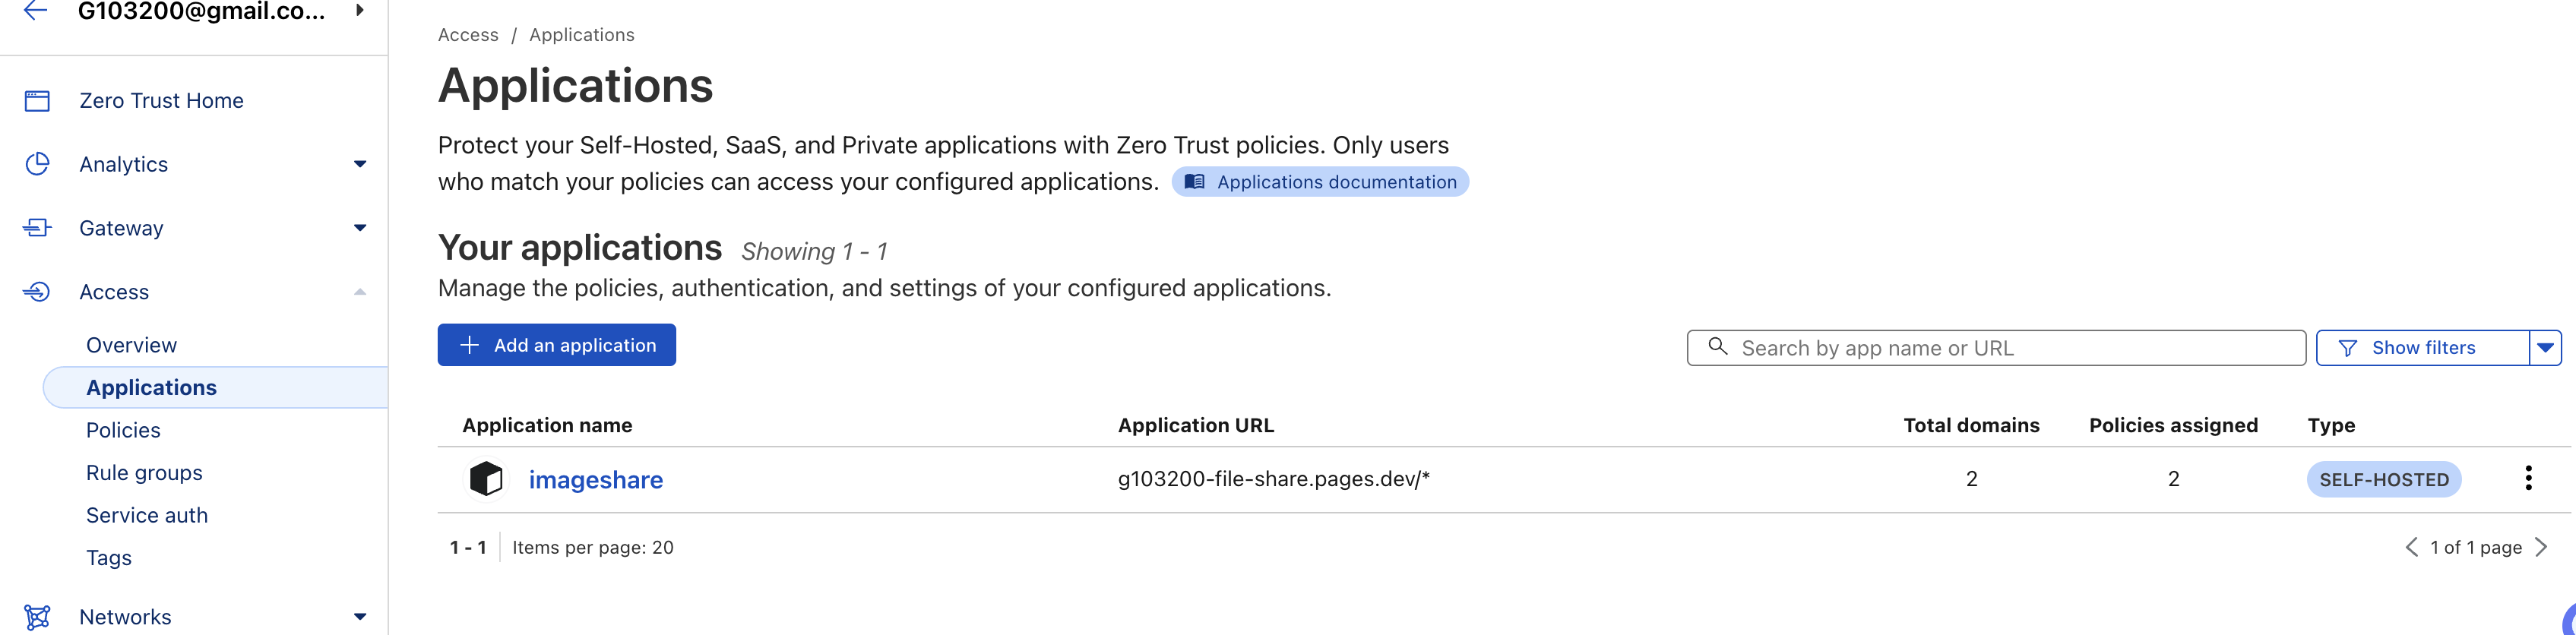Image resolution: width=2576 pixels, height=635 pixels.
Task: Click the funnel filter icon
Action: pyautogui.click(x=2348, y=348)
